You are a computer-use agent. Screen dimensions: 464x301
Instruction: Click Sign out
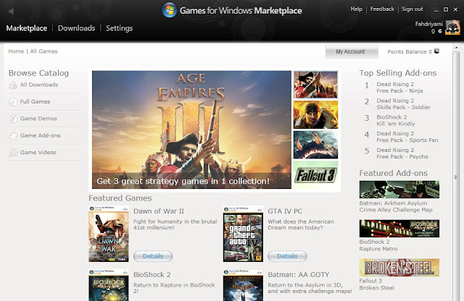pyautogui.click(x=413, y=9)
